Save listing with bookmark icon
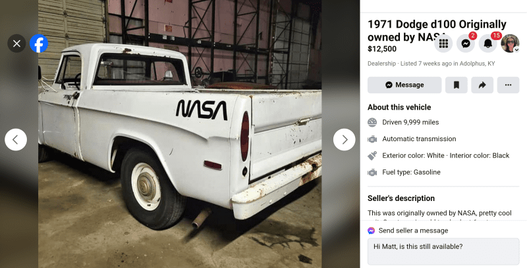 tap(456, 85)
